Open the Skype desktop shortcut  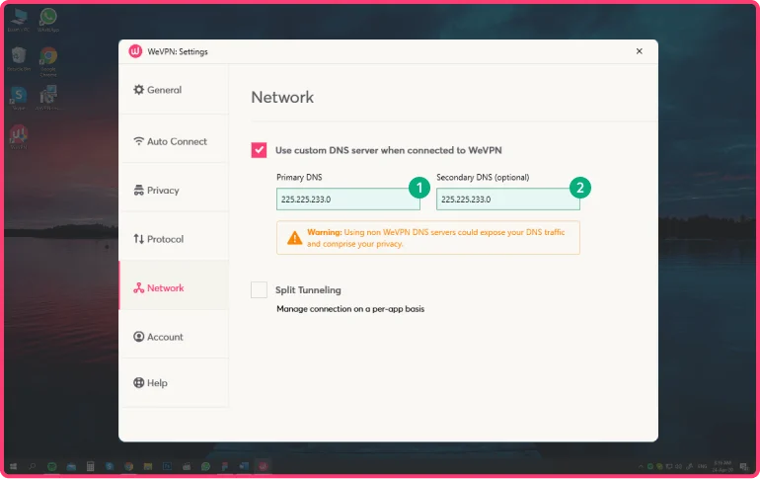point(18,95)
